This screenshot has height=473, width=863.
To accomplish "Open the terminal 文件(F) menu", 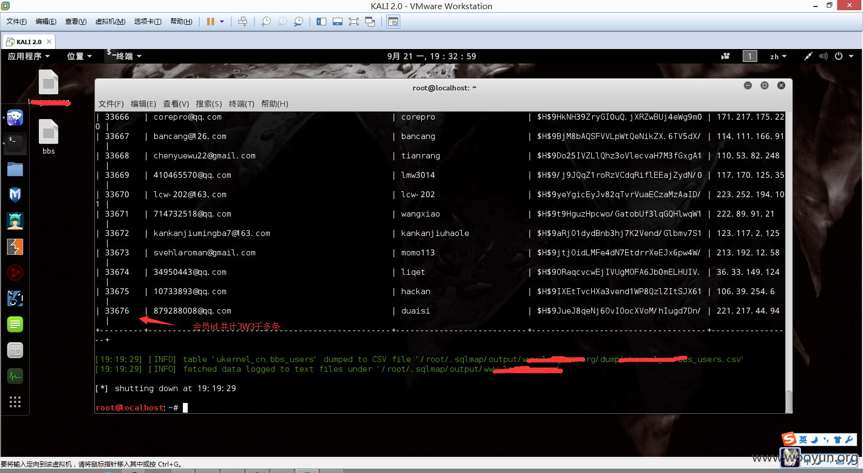I will (x=111, y=104).
